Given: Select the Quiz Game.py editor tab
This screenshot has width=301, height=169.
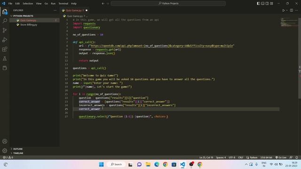Looking at the screenshot, I should 74,10.
